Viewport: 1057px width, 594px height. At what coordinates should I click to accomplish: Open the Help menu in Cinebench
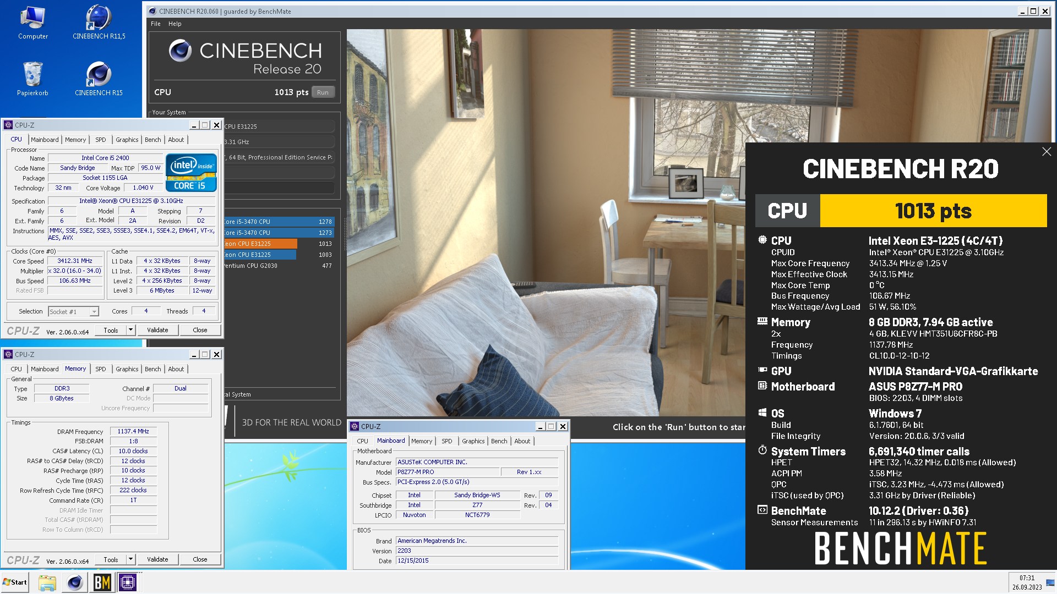(175, 24)
